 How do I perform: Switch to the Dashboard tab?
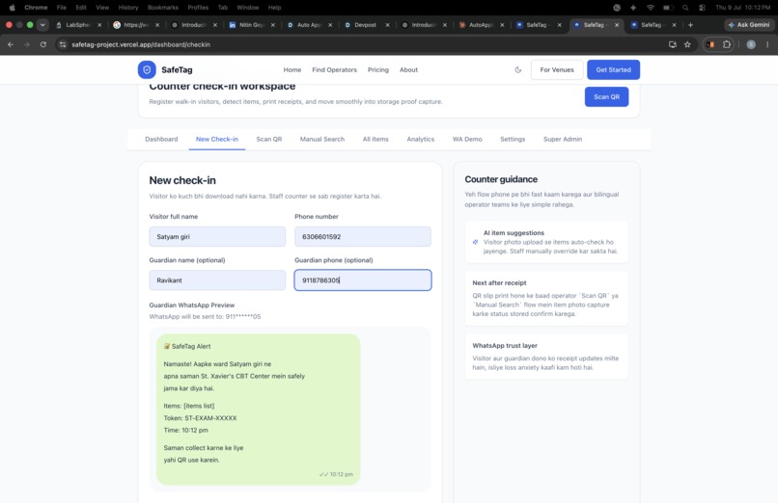[x=161, y=139]
